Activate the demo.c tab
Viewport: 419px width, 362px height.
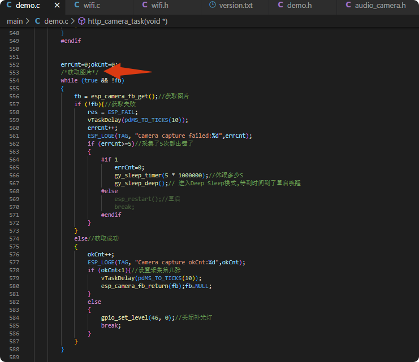(x=28, y=5)
